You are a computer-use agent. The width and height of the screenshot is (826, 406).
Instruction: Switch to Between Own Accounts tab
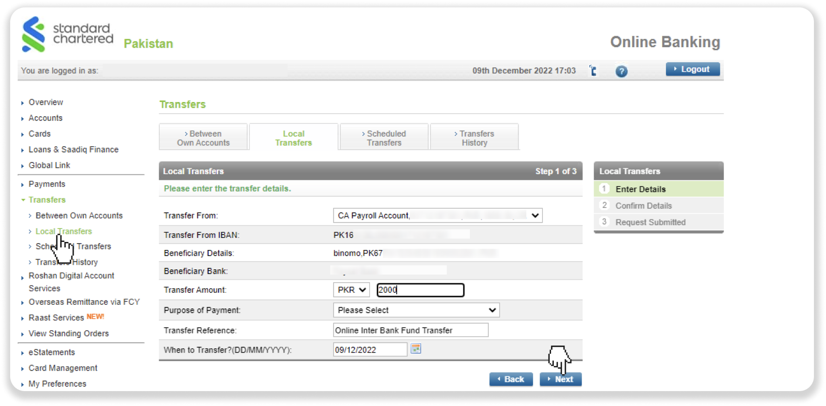point(203,138)
